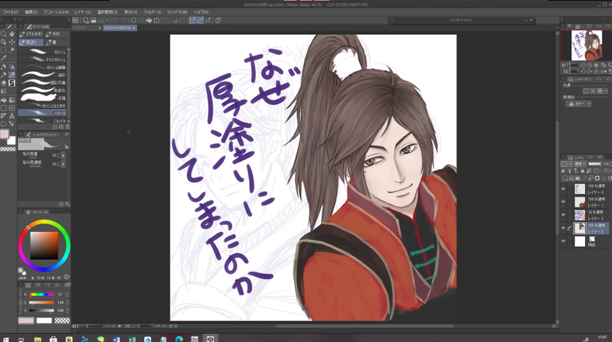This screenshot has height=342, width=612.
Task: Select the 水彩 sub tool group
Action: click(x=57, y=34)
